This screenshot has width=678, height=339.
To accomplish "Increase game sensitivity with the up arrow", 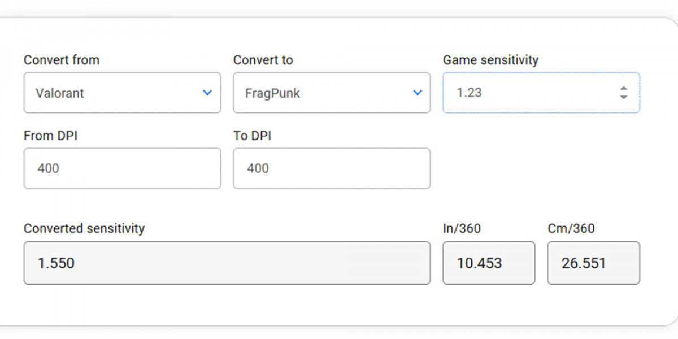I will [x=623, y=89].
